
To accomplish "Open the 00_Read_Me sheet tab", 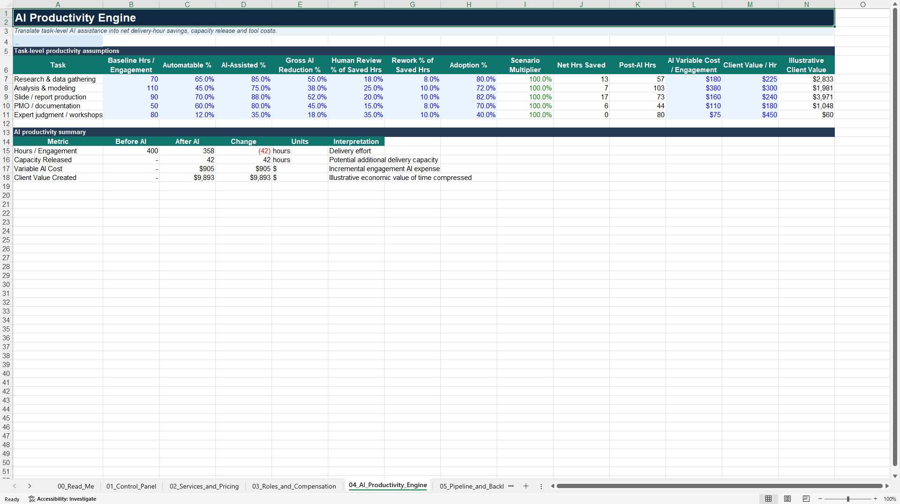I will pos(76,486).
